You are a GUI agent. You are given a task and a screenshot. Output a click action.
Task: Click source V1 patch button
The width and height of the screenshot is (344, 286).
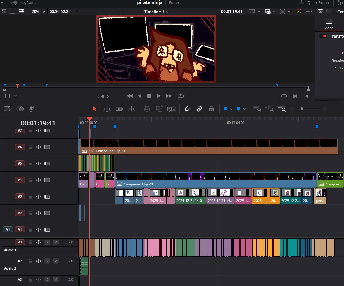pyautogui.click(x=8, y=229)
